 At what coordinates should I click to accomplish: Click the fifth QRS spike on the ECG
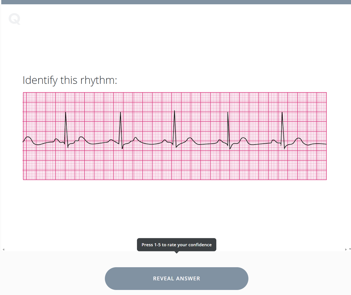tap(282, 126)
